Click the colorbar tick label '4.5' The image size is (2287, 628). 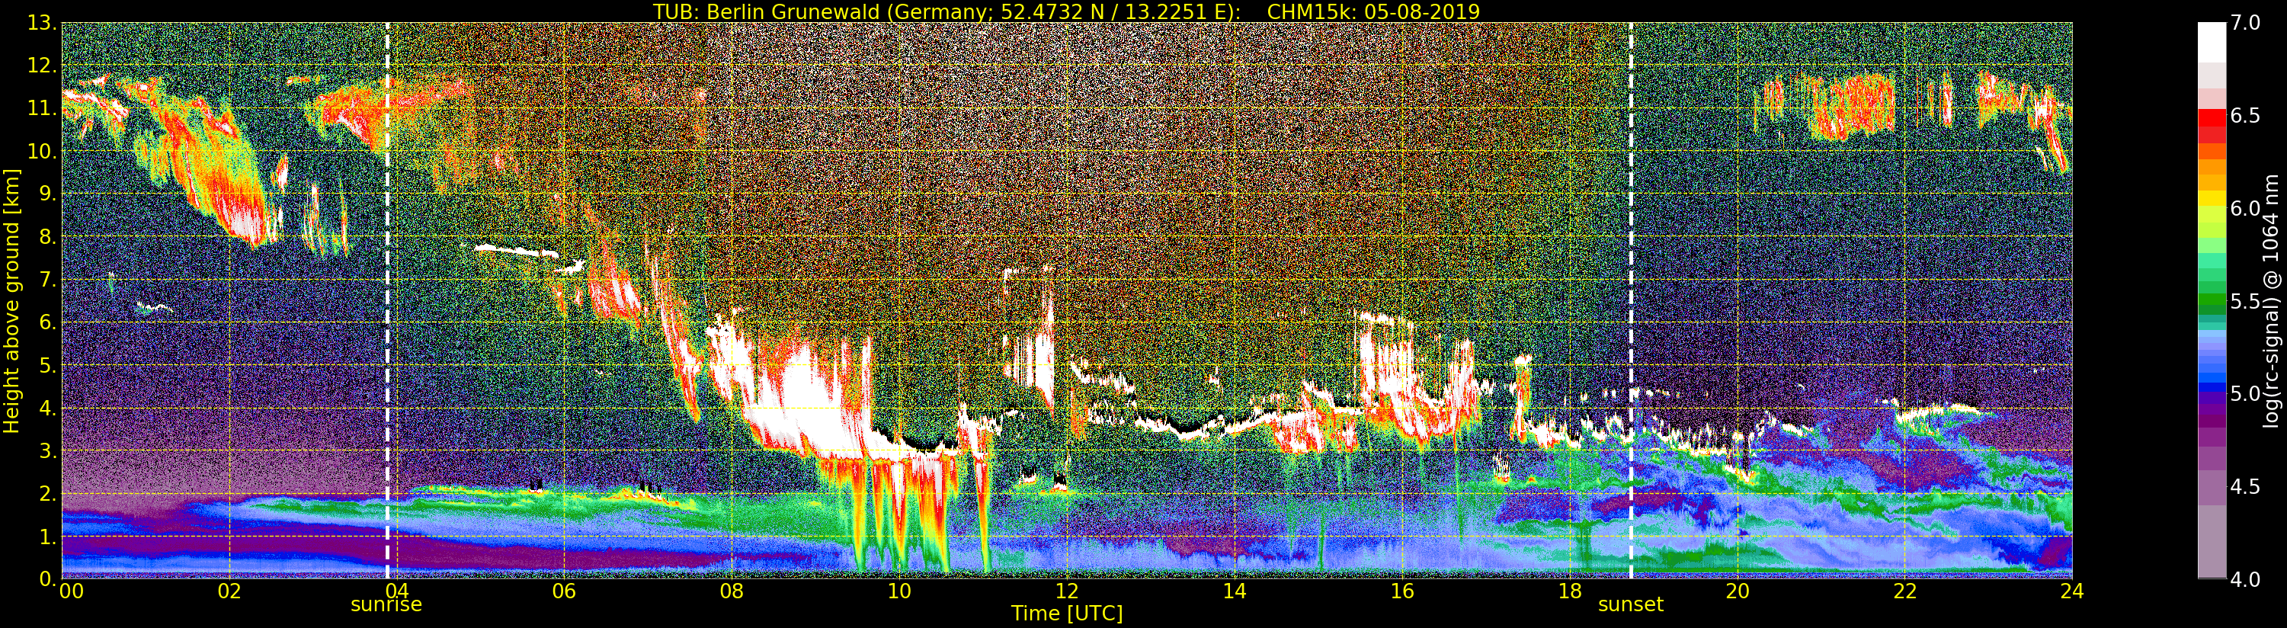[x=2245, y=487]
